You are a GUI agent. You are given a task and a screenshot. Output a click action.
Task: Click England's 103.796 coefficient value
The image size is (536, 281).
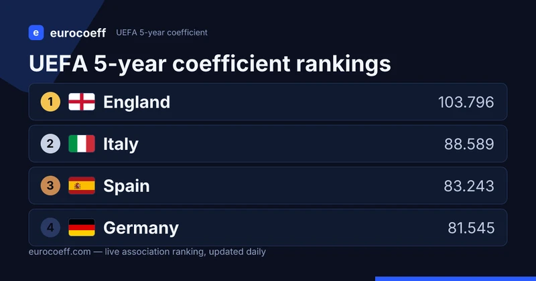[466, 102]
